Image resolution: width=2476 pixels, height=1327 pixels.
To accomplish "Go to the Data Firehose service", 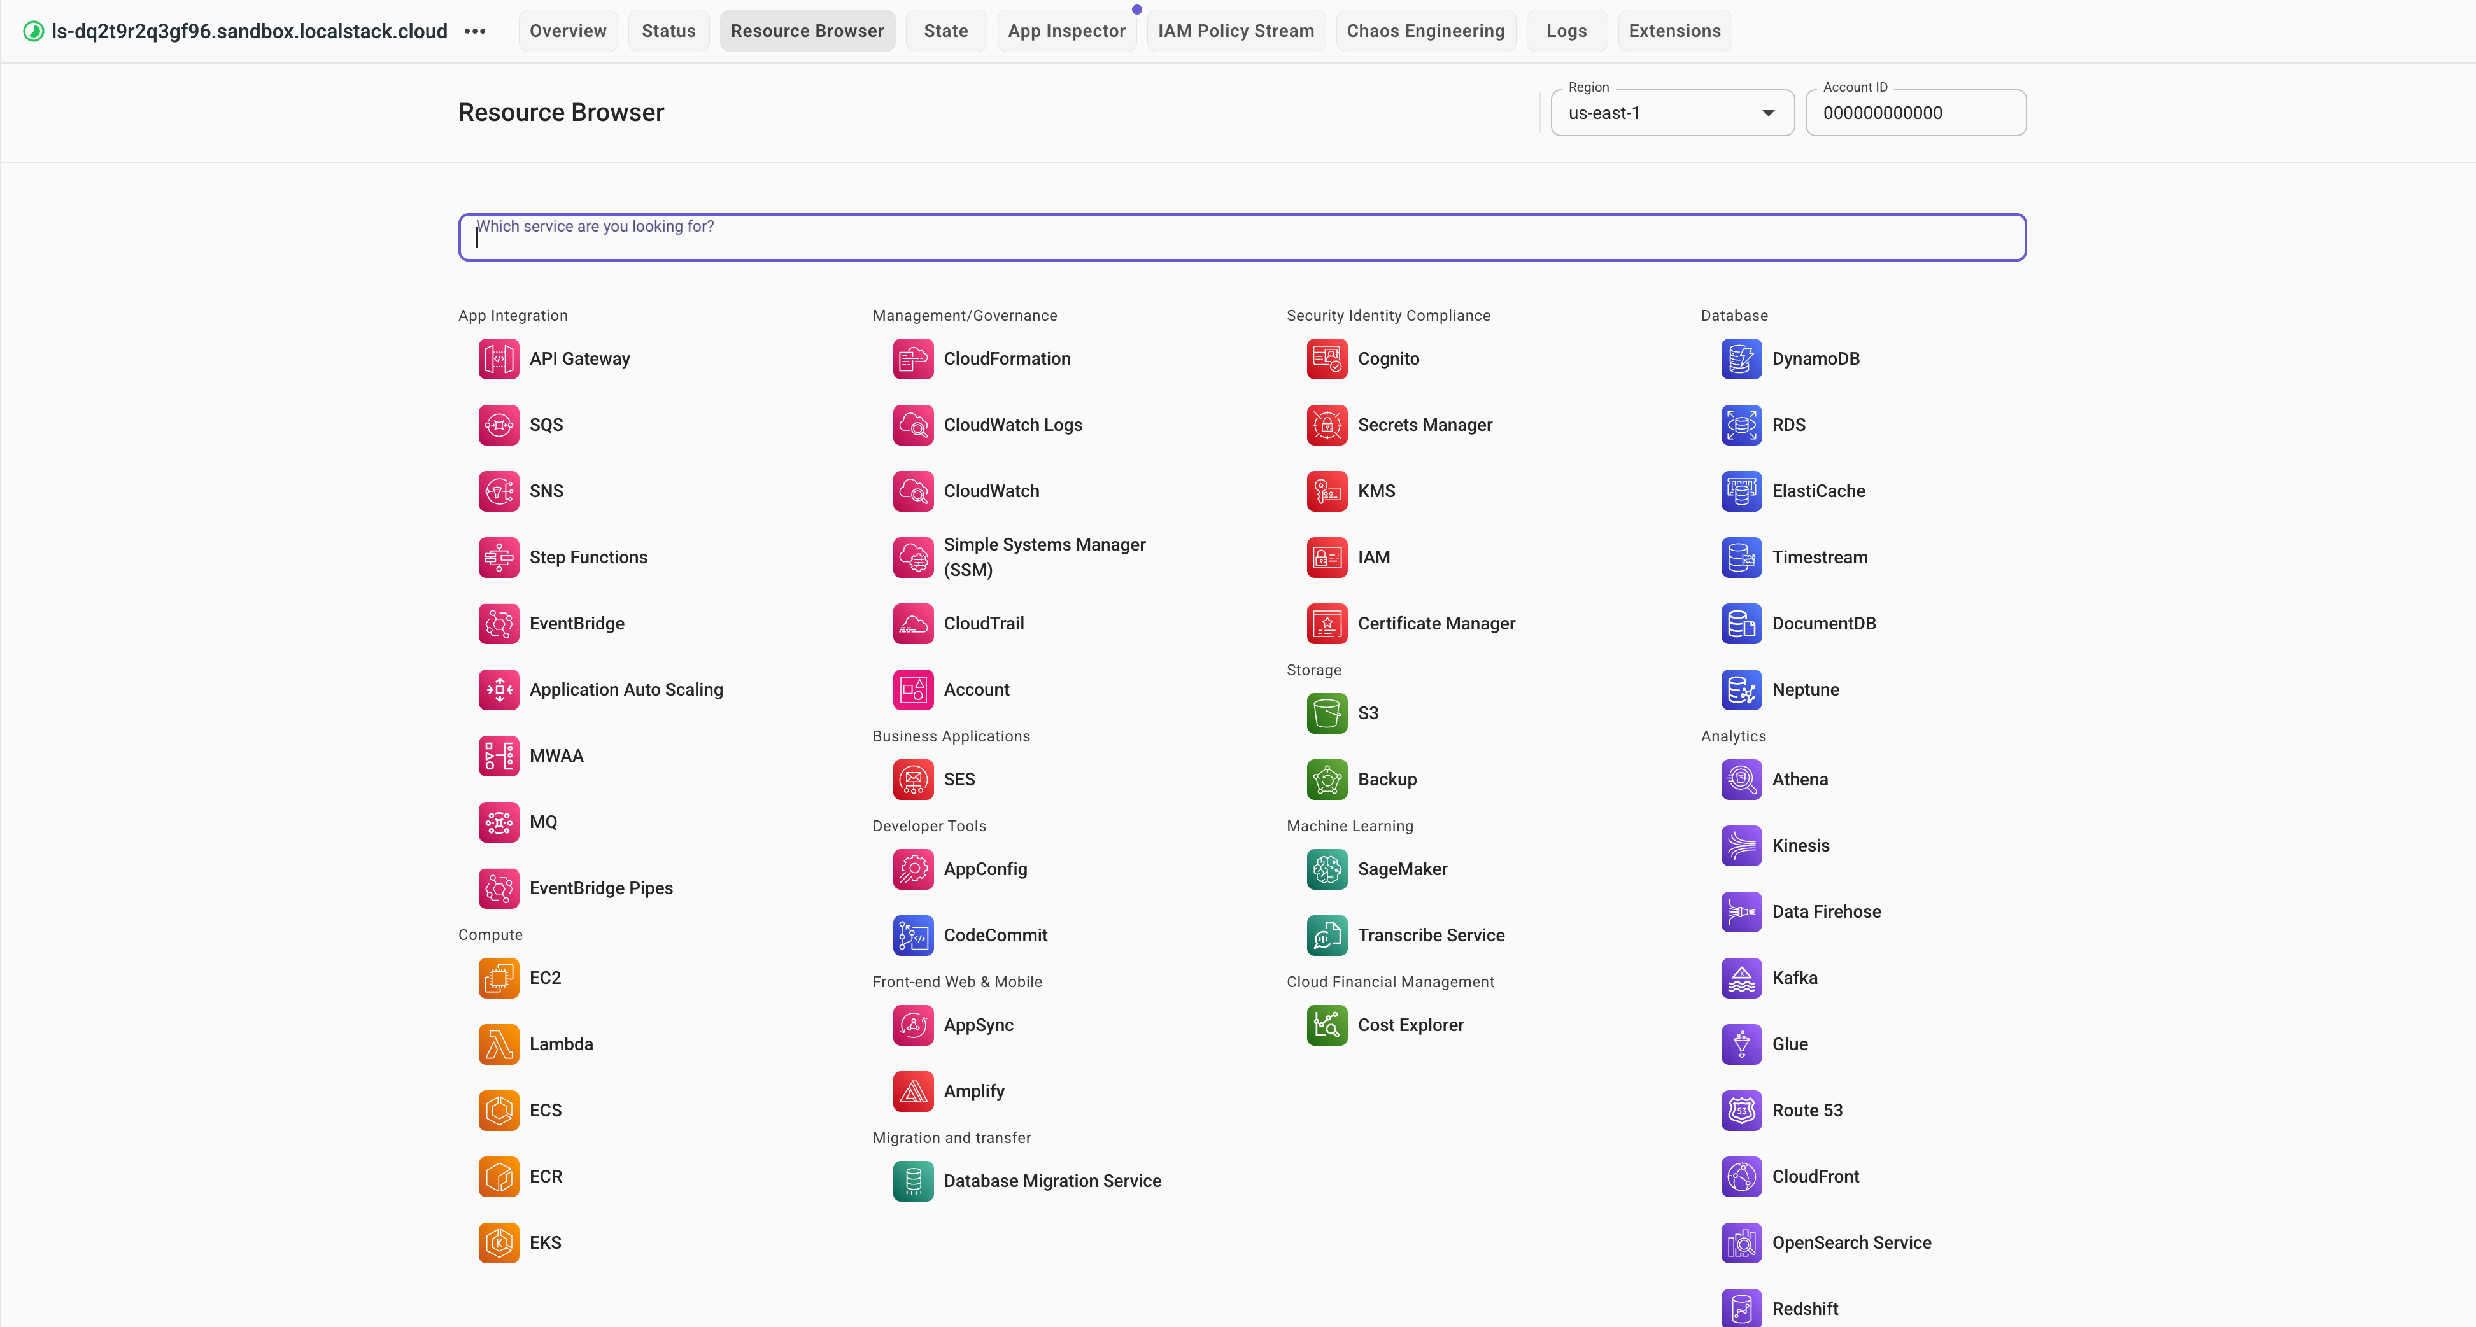I will [1826, 913].
